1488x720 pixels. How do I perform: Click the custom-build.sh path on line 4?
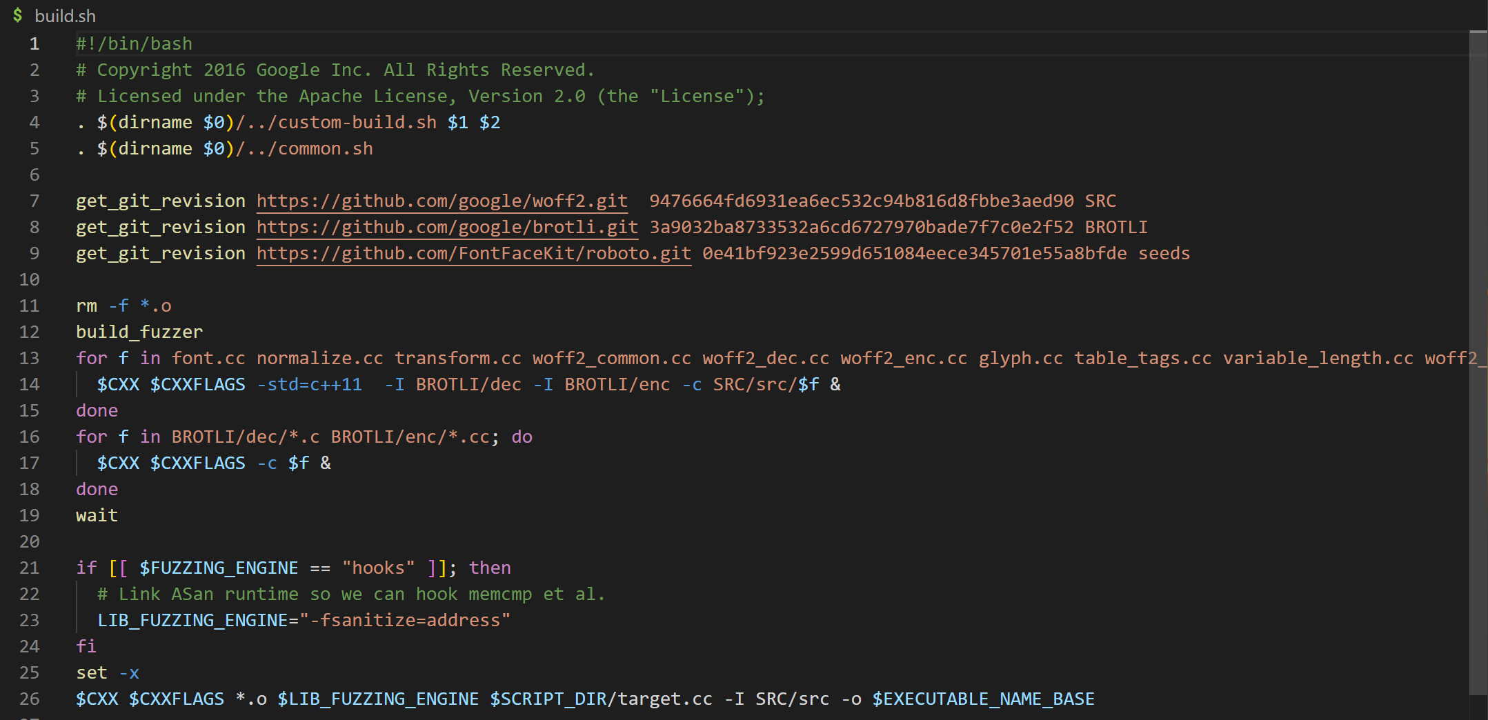(357, 122)
